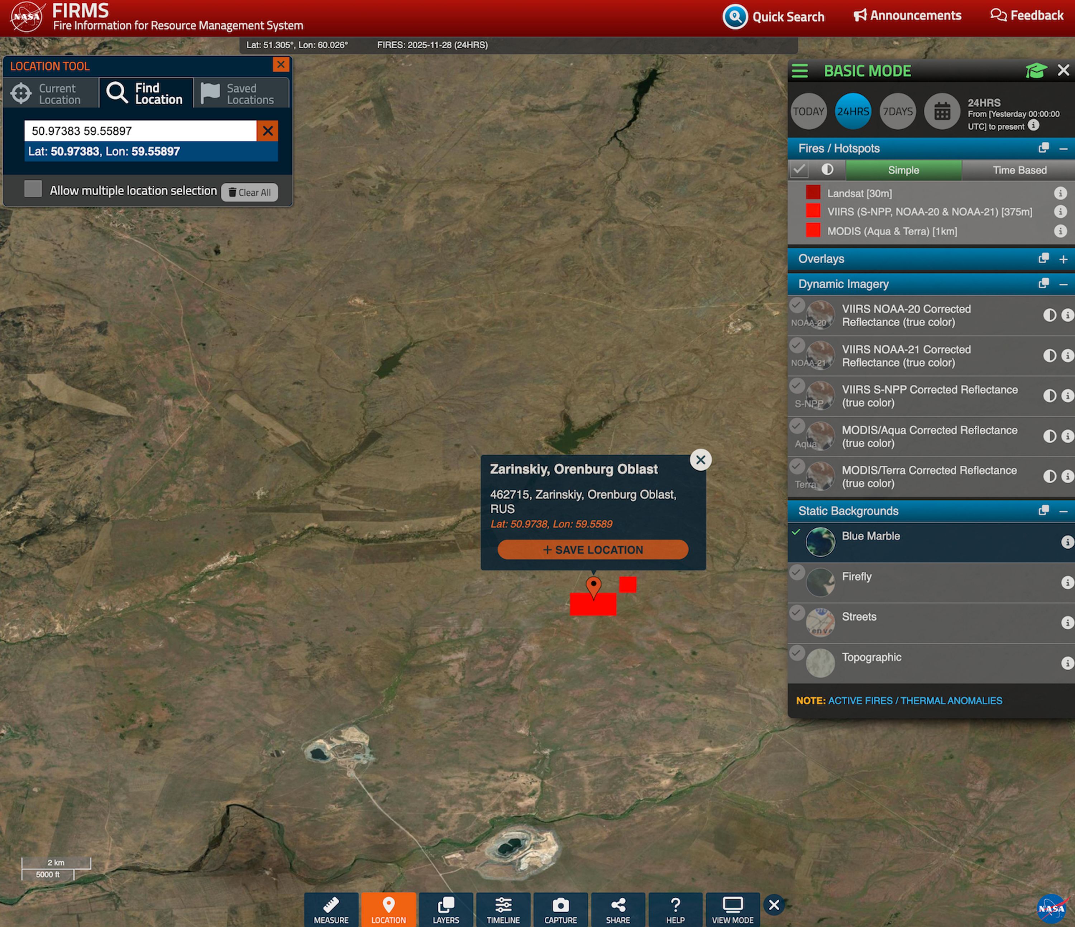
Task: Switch to the Saved Locations tab
Action: pos(241,94)
